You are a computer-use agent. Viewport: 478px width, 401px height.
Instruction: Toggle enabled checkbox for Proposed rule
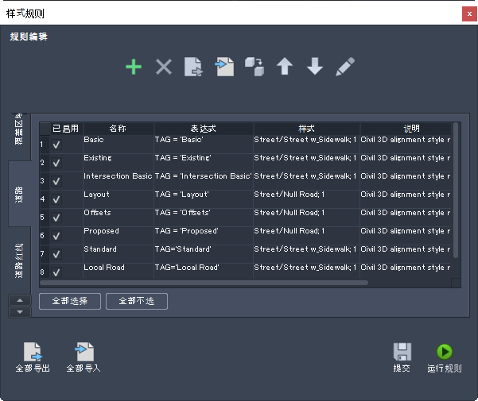coord(56,236)
